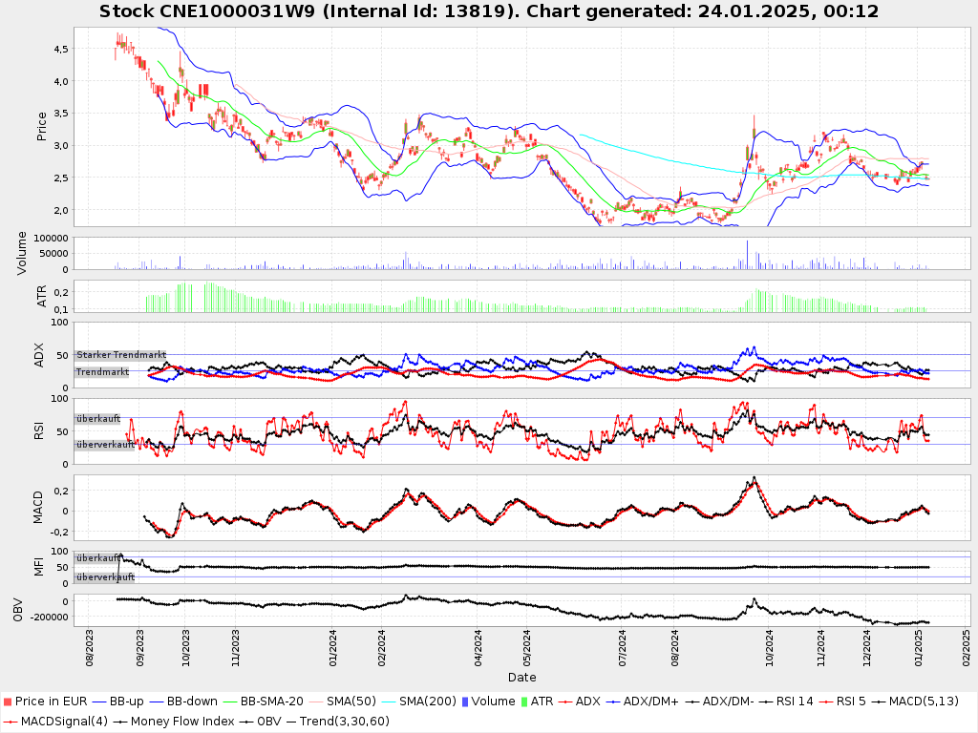Viewport: 978px width, 733px height.
Task: Click the rotated "MACD" y-axis label
Action: click(x=38, y=508)
